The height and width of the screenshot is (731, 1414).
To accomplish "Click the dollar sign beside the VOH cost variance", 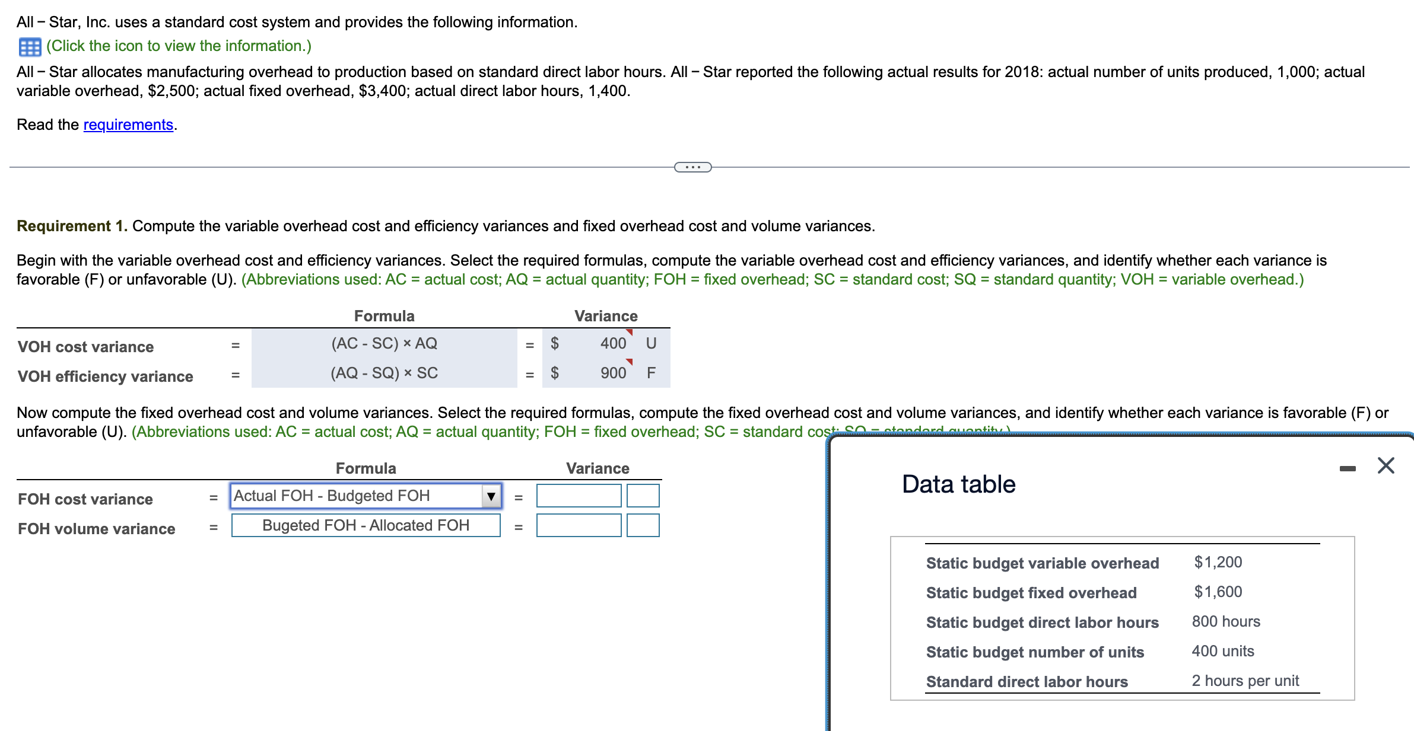I will coord(556,343).
